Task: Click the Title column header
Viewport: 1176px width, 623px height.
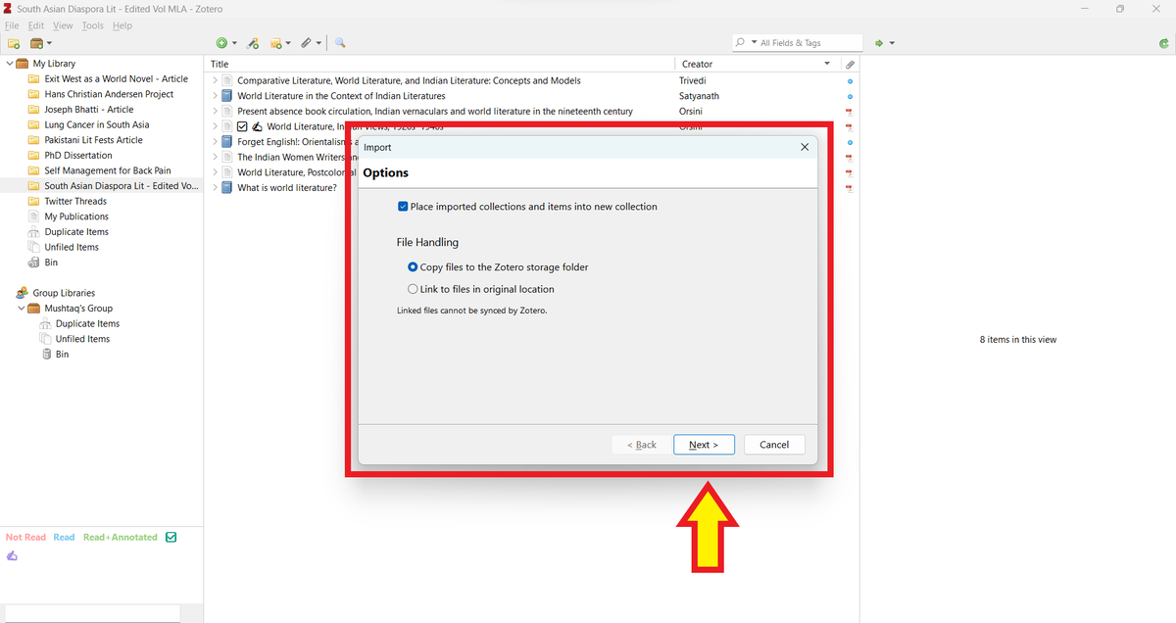Action: [440, 64]
